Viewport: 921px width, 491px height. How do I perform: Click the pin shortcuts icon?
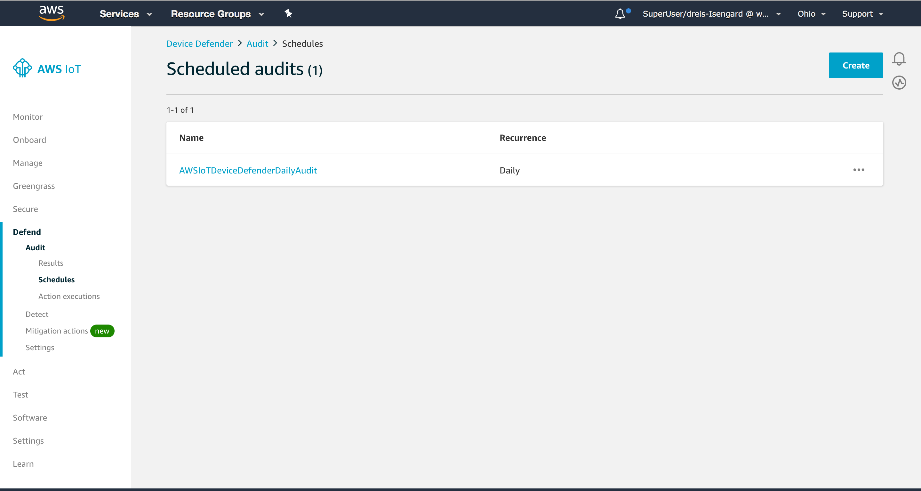tap(289, 13)
